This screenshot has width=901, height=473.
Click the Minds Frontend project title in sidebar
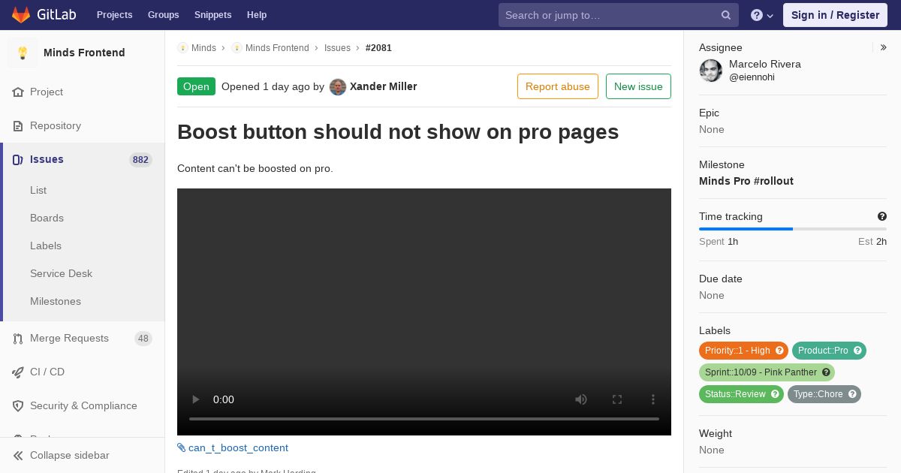(x=84, y=53)
